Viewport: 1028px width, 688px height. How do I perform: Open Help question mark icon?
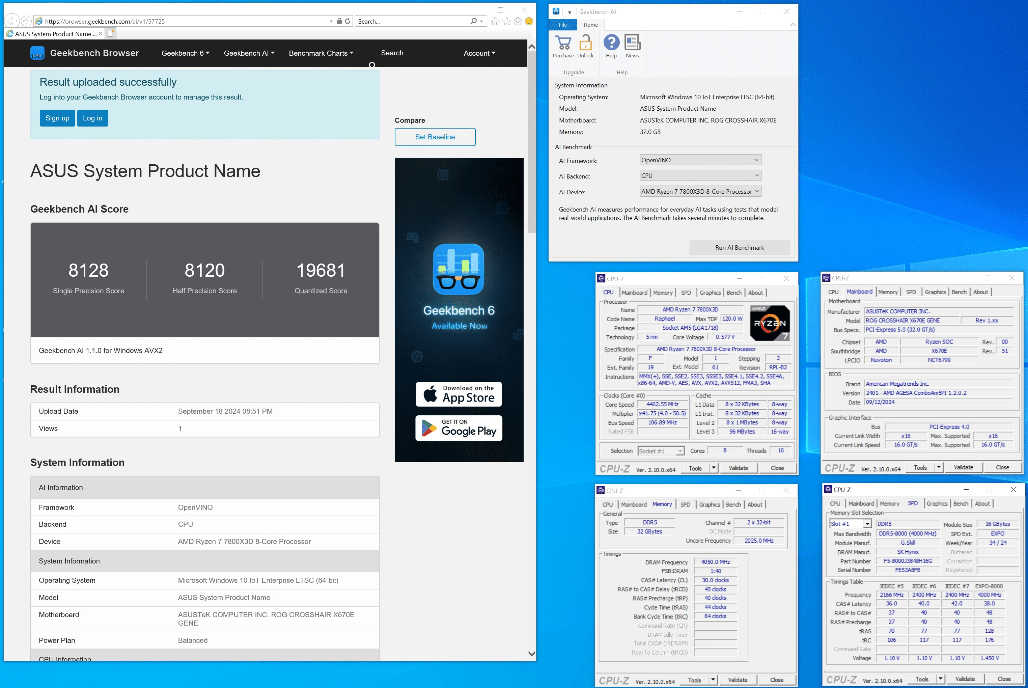point(611,43)
